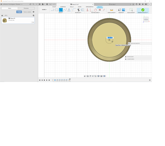The image size is (165, 146).
Task: Open a new design tab with plus
Action: [x=133, y=4]
